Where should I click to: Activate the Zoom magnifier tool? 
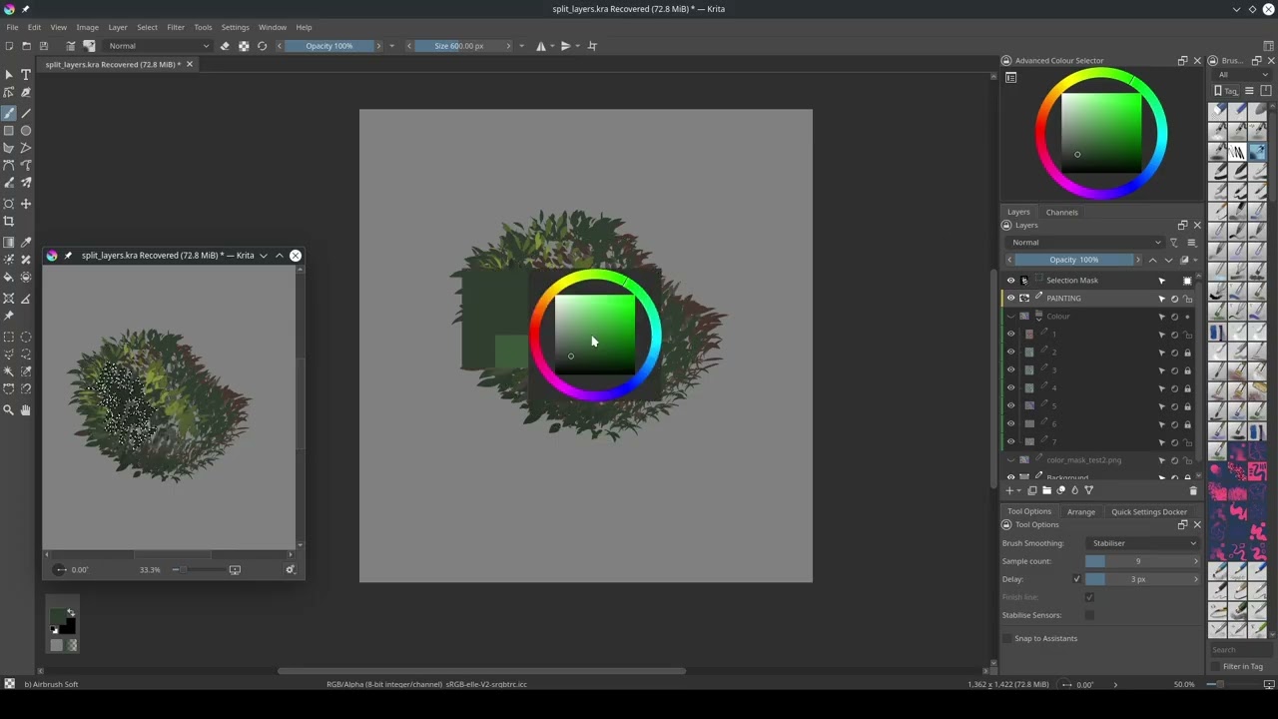pyautogui.click(x=9, y=410)
